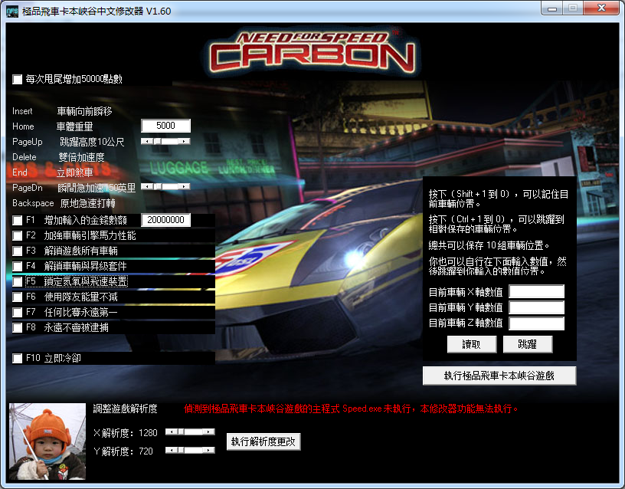Click the red Speed.exe 未執行 warning message
This screenshot has width=625, height=489.
(x=351, y=409)
